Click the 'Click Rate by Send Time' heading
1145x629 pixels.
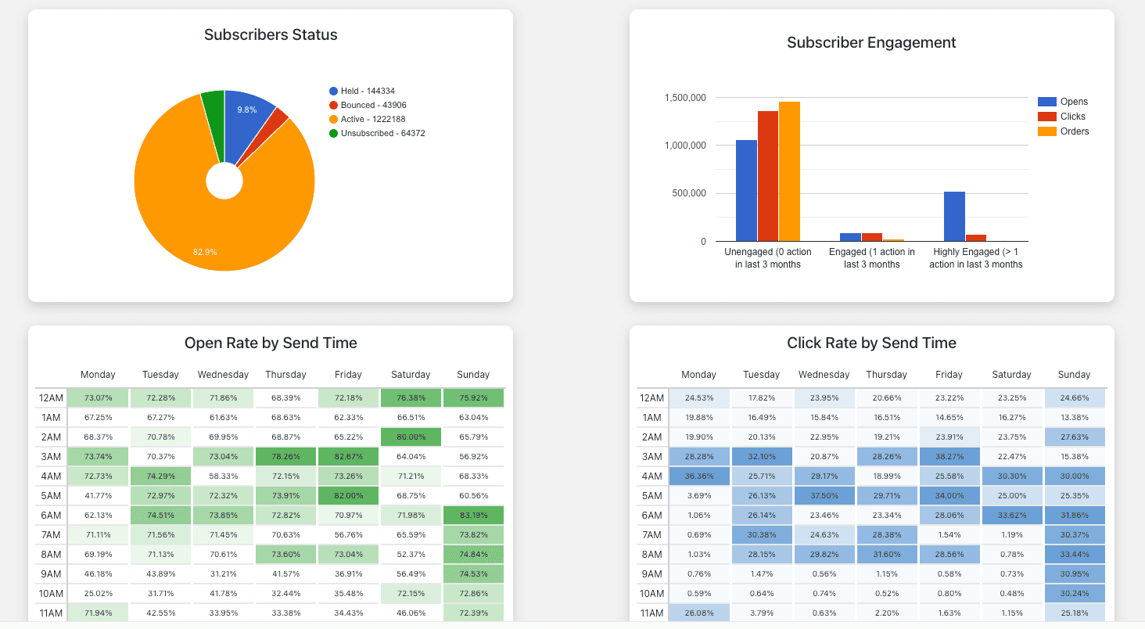coord(871,343)
